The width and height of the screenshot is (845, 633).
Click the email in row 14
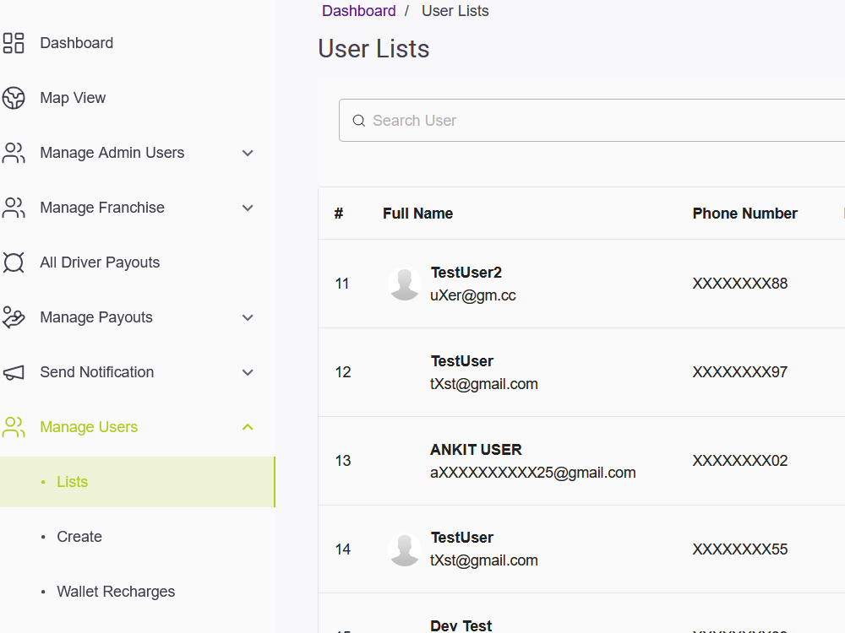(484, 561)
